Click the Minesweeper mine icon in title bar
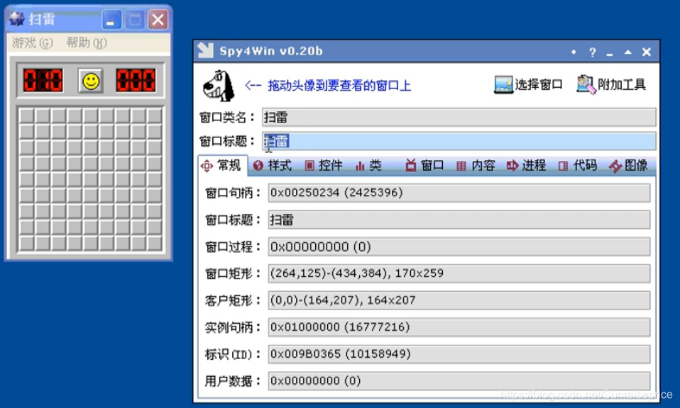Image resolution: width=680 pixels, height=408 pixels. [x=17, y=19]
